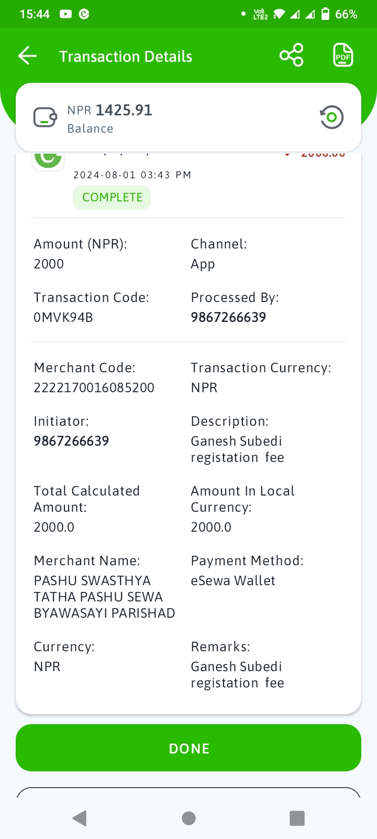Tap the eSewa Wallet payment method
377x839 pixels.
tap(233, 580)
